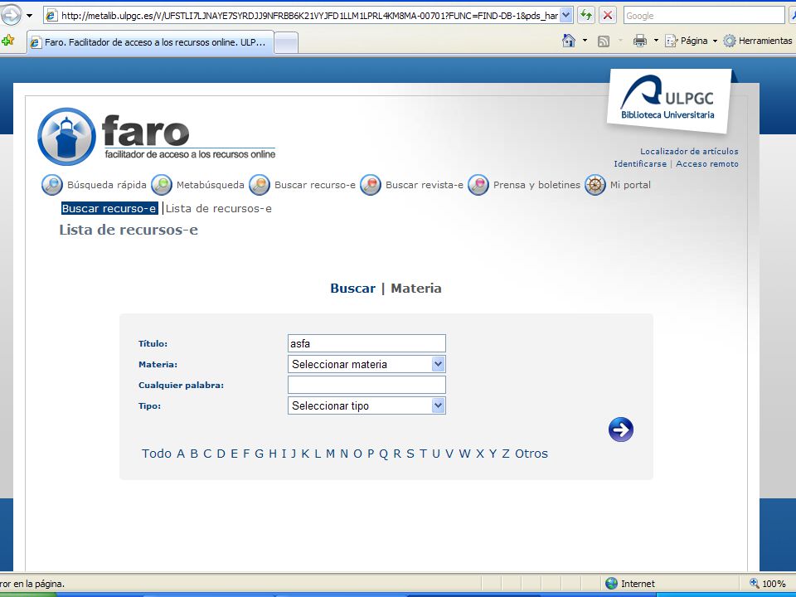796x597 pixels.
Task: Open the Página menu icon
Action: pyautogui.click(x=671, y=41)
